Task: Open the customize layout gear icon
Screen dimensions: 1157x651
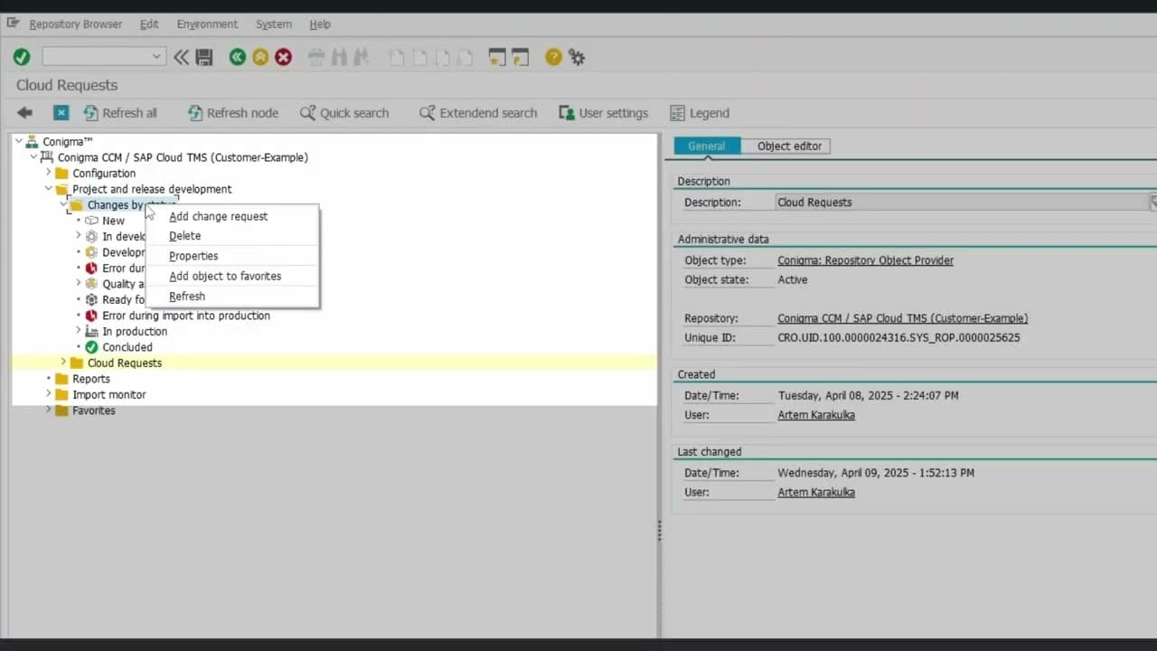Action: click(x=577, y=57)
